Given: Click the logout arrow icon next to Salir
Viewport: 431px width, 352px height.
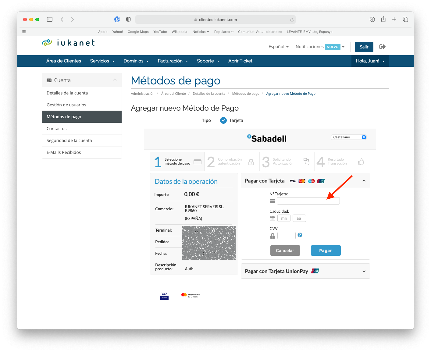Looking at the screenshot, I should 382,47.
